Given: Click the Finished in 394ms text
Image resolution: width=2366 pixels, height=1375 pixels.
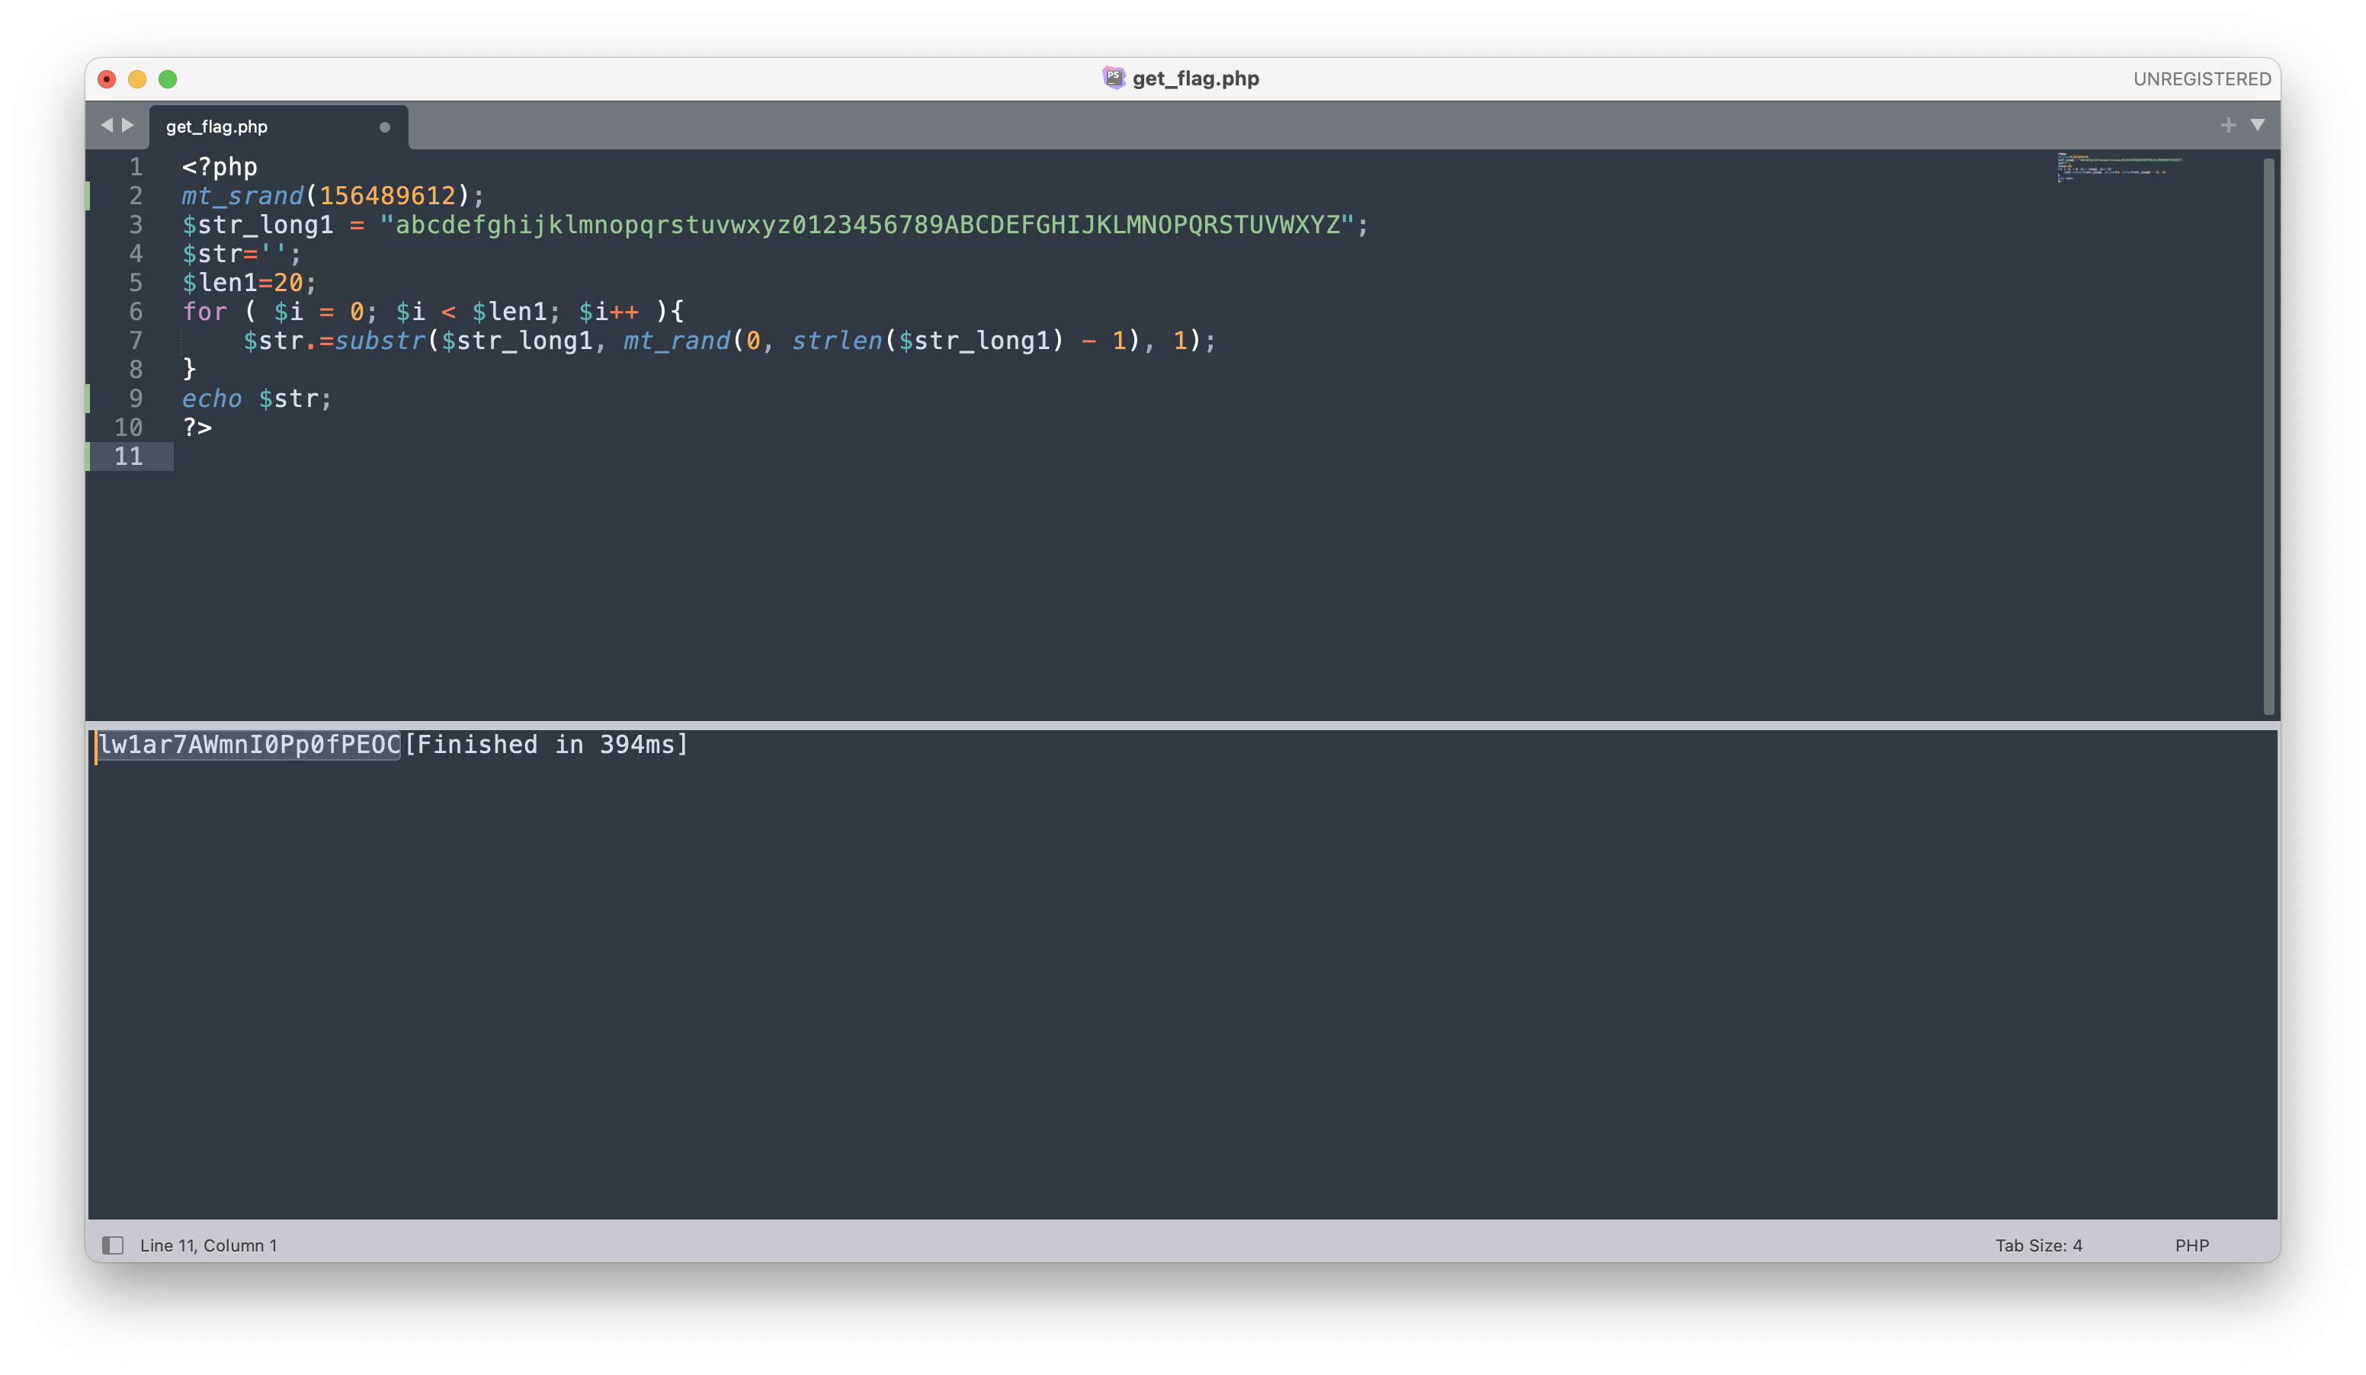Looking at the screenshot, I should point(546,745).
